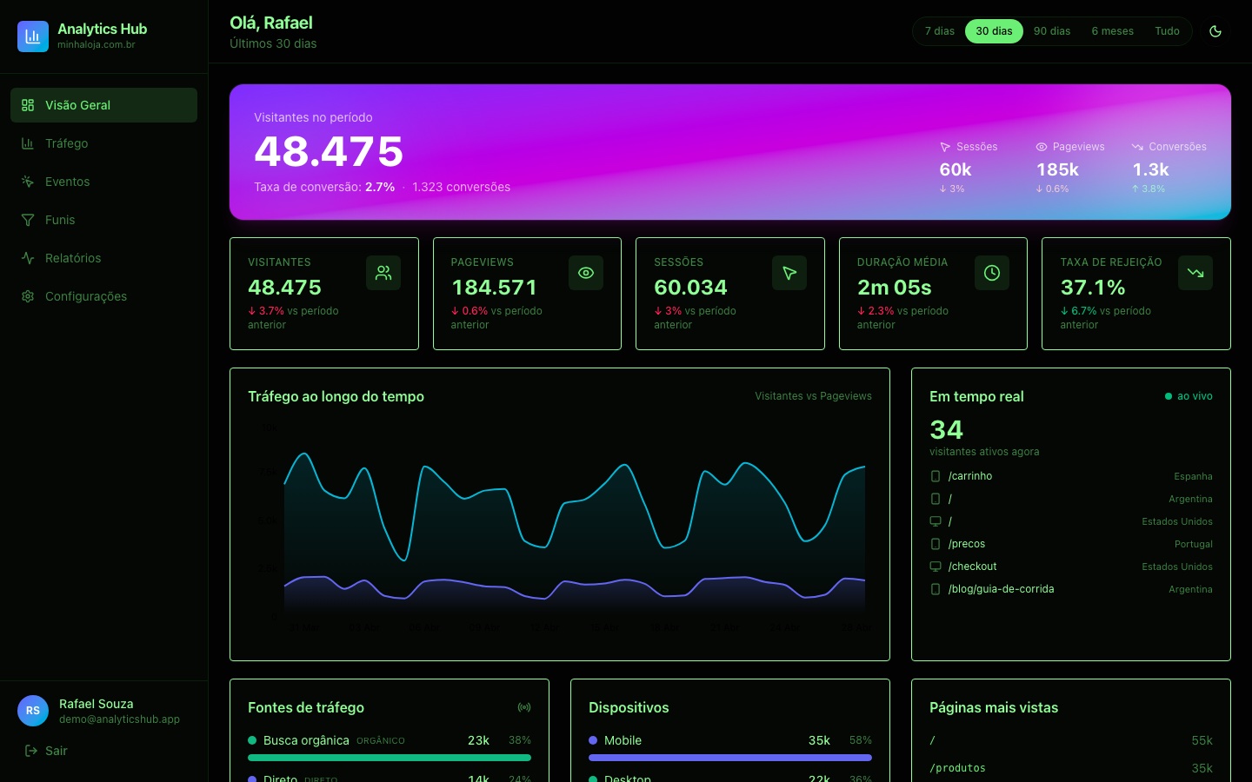The width and height of the screenshot is (1252, 782).
Task: Click the Sessões cursor icon in the banner
Action: 945,147
